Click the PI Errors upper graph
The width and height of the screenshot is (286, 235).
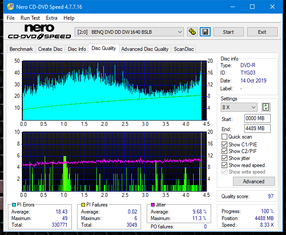[114, 91]
